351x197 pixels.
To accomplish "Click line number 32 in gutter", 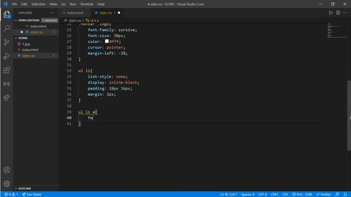I will pyautogui.click(x=69, y=71).
